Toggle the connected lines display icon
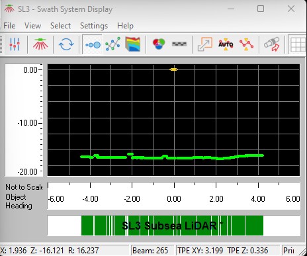The image size is (307, 256). (113, 44)
